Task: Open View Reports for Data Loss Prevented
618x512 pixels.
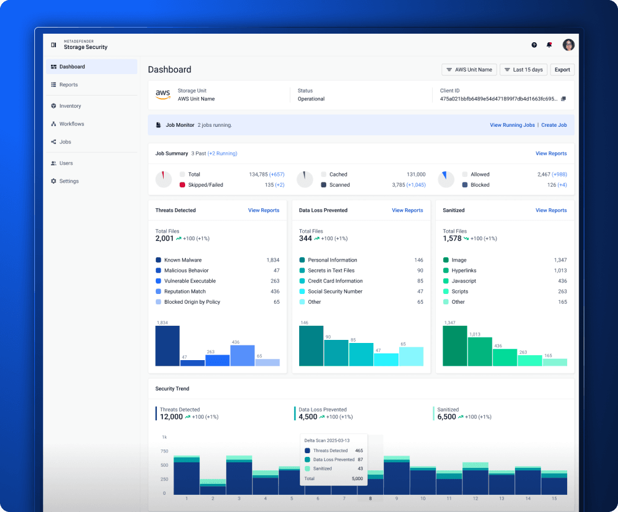Action: tap(407, 210)
